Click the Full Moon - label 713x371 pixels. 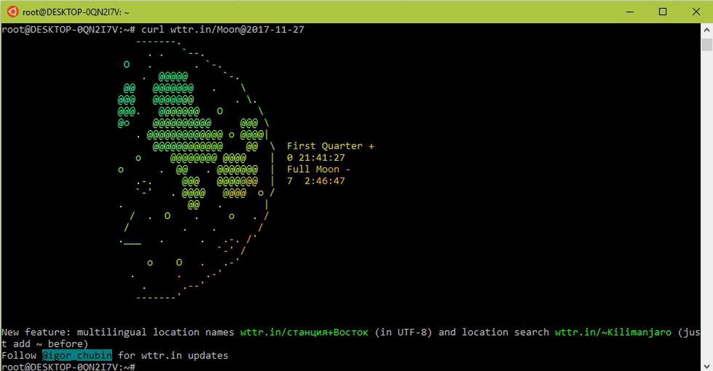(x=319, y=169)
